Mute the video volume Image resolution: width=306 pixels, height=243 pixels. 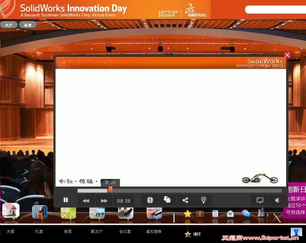(x=278, y=200)
